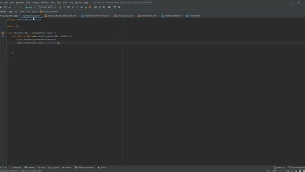Switch to activity_add_new_todo_item.xml tab

point(61,16)
